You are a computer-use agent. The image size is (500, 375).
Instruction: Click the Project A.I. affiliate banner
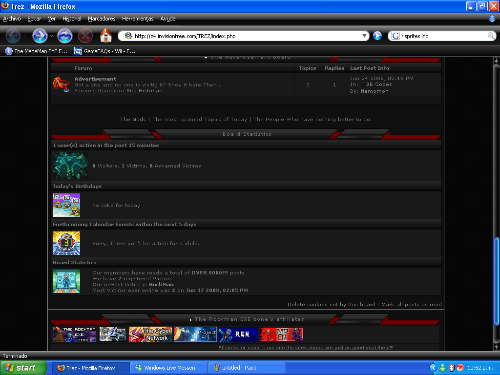195,334
